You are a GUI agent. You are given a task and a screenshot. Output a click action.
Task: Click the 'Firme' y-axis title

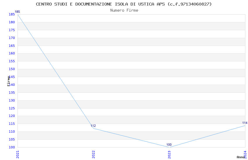pyautogui.click(x=8, y=81)
